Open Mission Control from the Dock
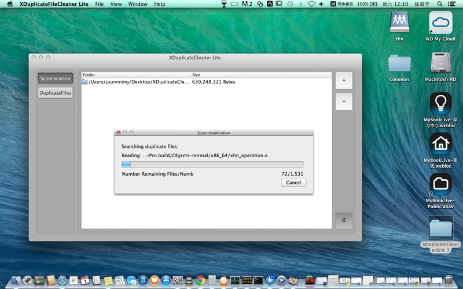Viewport: 463px width, 289px height. click(39, 280)
